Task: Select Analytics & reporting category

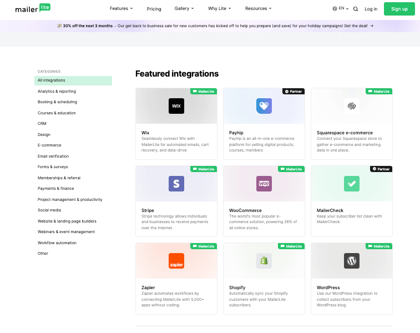Action: pyautogui.click(x=57, y=92)
